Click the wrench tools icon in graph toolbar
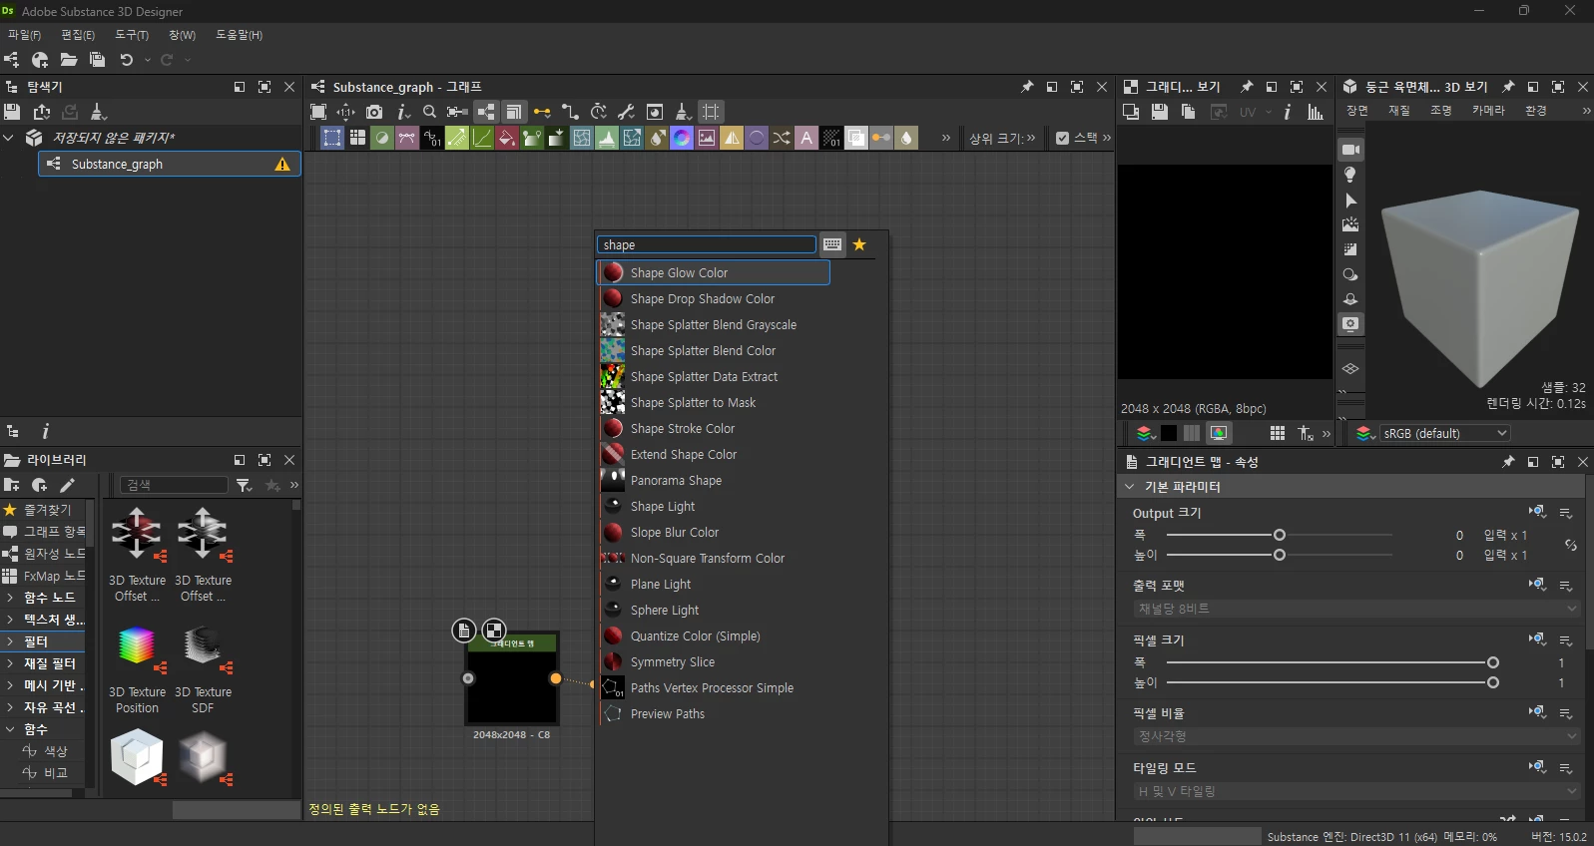 click(x=627, y=112)
